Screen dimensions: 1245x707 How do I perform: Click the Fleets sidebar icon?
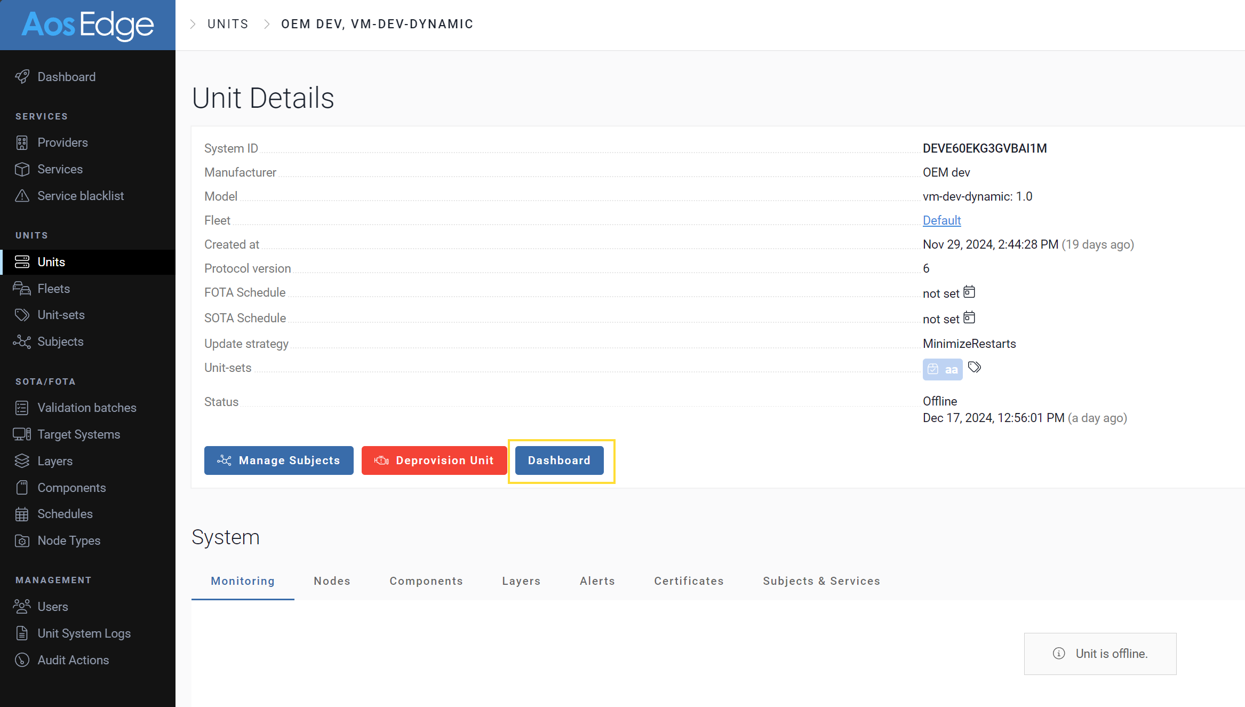pyautogui.click(x=22, y=288)
